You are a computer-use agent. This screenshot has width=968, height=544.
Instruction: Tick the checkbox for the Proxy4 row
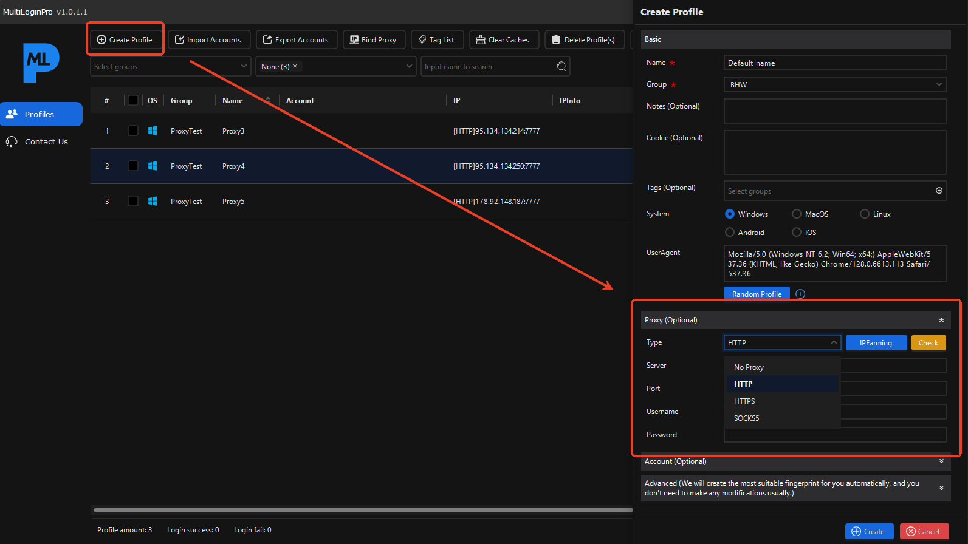point(133,166)
